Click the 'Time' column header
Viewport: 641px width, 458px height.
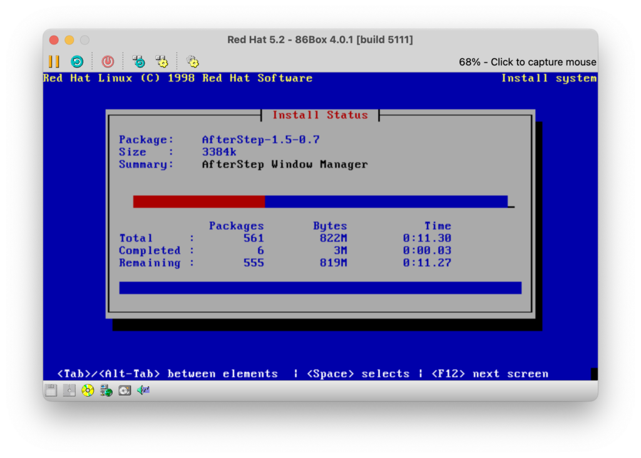[438, 226]
